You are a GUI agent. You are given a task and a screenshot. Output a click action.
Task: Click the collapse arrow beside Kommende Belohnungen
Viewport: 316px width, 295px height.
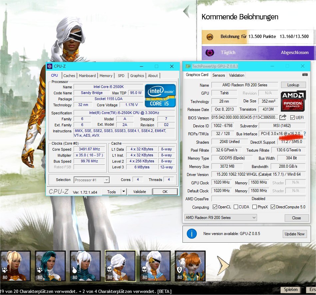[x=186, y=11]
